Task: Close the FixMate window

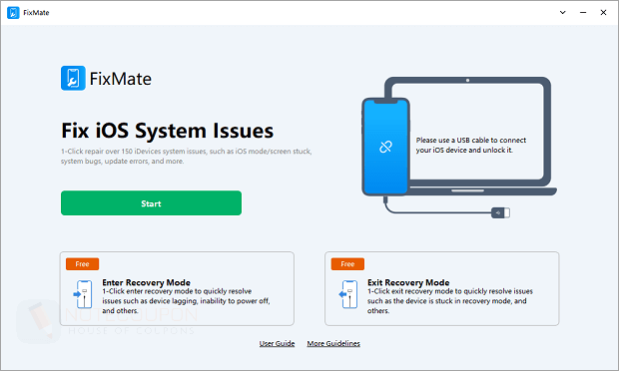Action: coord(603,13)
